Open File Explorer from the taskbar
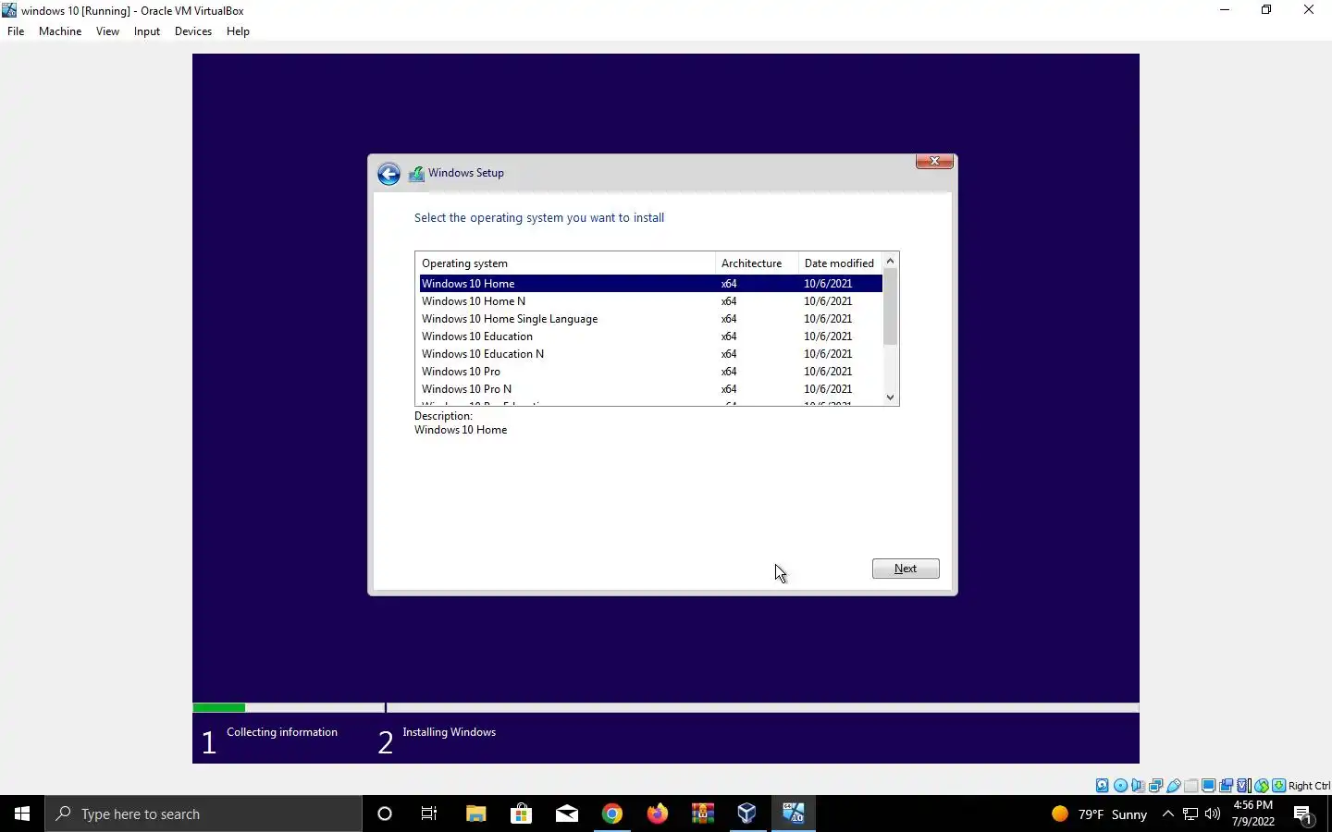Image resolution: width=1332 pixels, height=832 pixels. 475,814
